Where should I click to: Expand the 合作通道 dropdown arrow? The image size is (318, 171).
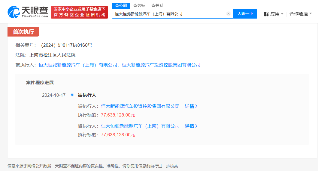pyautogui.click(x=310, y=13)
